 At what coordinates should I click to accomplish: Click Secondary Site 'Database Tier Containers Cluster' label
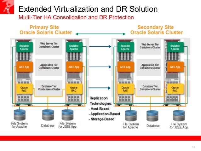150,88
